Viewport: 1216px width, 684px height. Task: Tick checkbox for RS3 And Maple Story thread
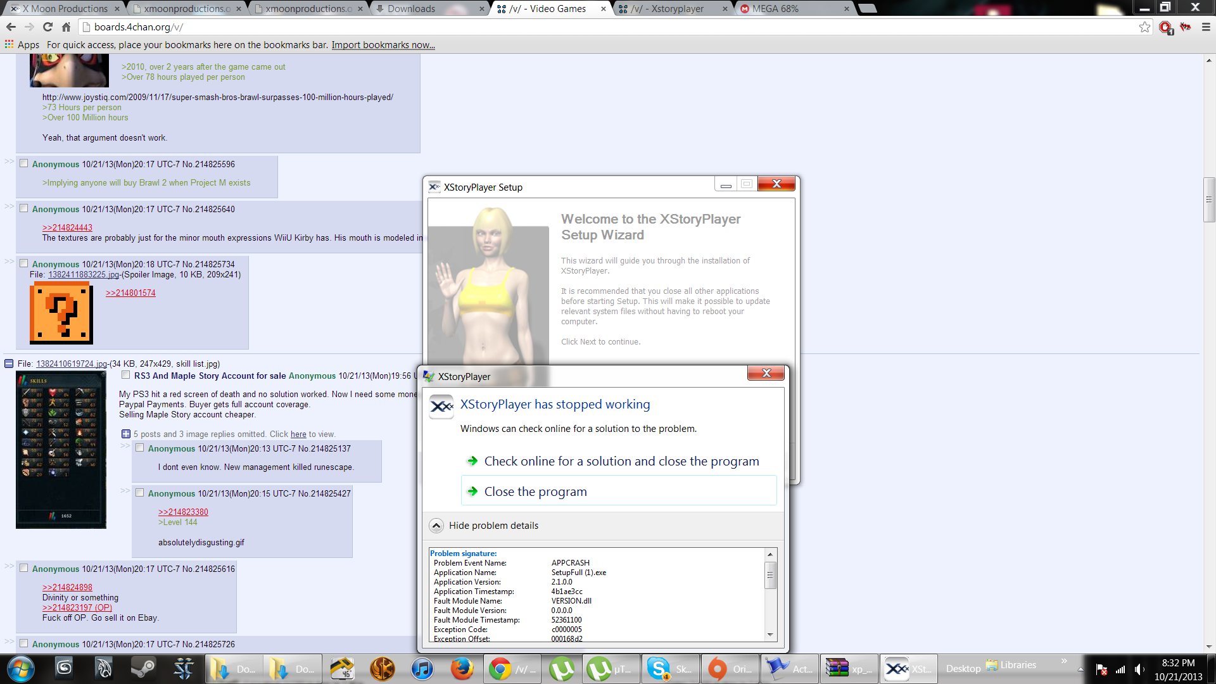pos(125,375)
